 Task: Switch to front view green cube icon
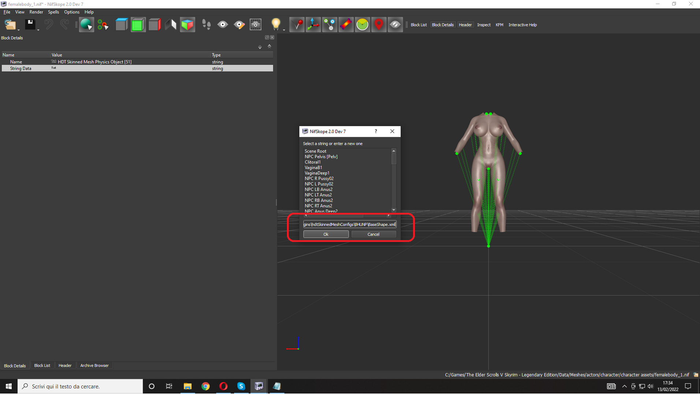tap(138, 25)
